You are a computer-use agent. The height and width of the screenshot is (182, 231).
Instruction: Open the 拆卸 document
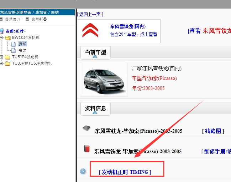(22, 44)
